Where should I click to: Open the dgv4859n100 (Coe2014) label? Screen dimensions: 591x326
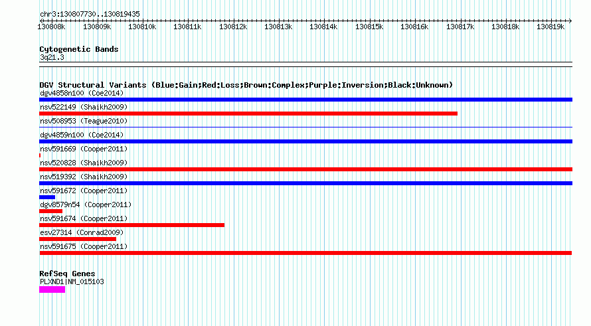(82, 135)
